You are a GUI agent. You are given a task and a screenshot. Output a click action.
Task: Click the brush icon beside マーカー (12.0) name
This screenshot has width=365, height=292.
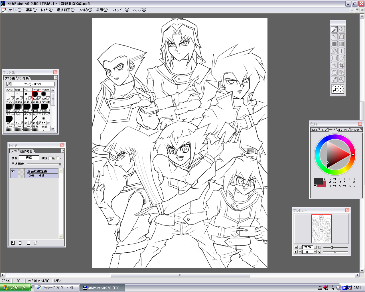click(x=9, y=84)
